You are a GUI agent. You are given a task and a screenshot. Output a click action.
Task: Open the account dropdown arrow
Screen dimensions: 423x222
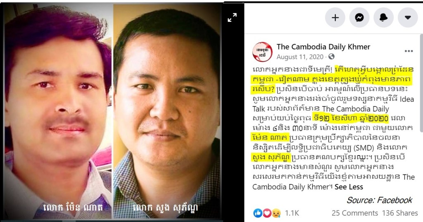click(x=408, y=17)
